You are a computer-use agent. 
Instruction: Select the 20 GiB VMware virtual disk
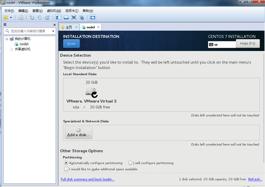pos(91,95)
